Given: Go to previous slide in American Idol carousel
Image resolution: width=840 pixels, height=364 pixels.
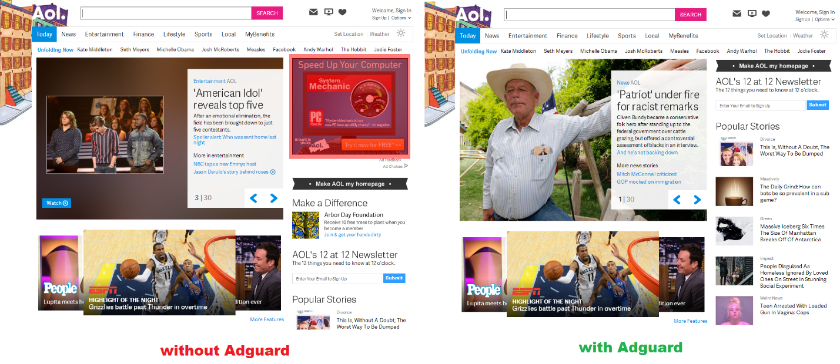Looking at the screenshot, I should click(x=254, y=198).
